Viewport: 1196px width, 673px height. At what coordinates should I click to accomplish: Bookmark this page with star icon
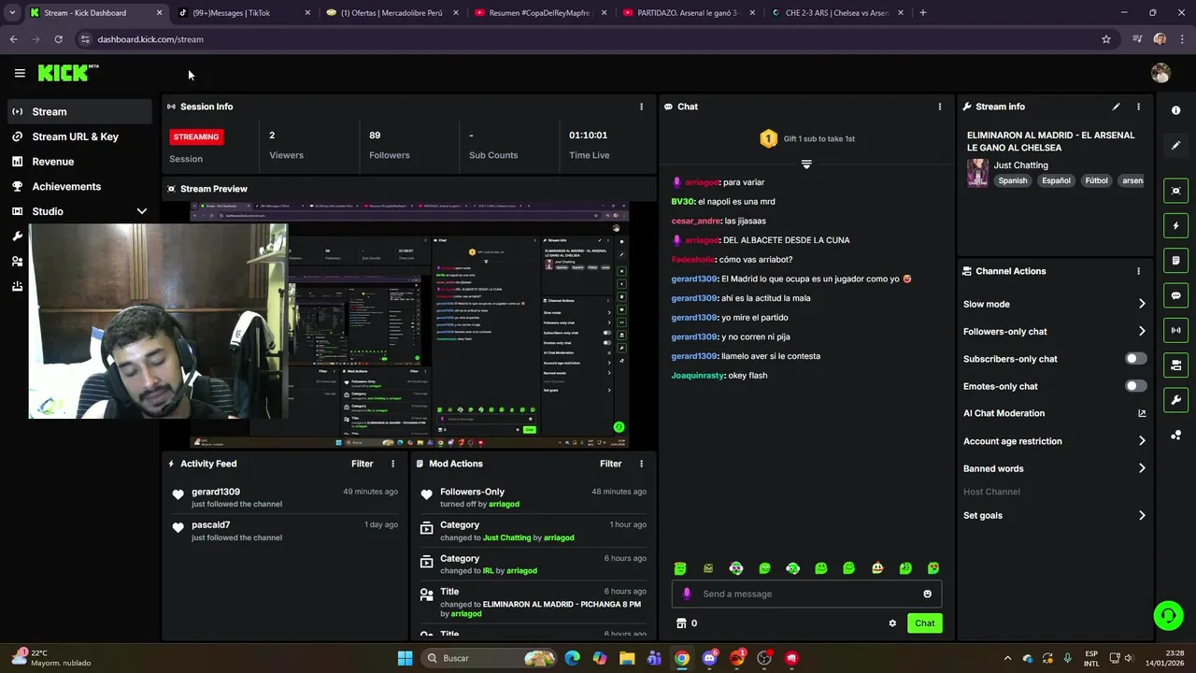click(x=1106, y=39)
